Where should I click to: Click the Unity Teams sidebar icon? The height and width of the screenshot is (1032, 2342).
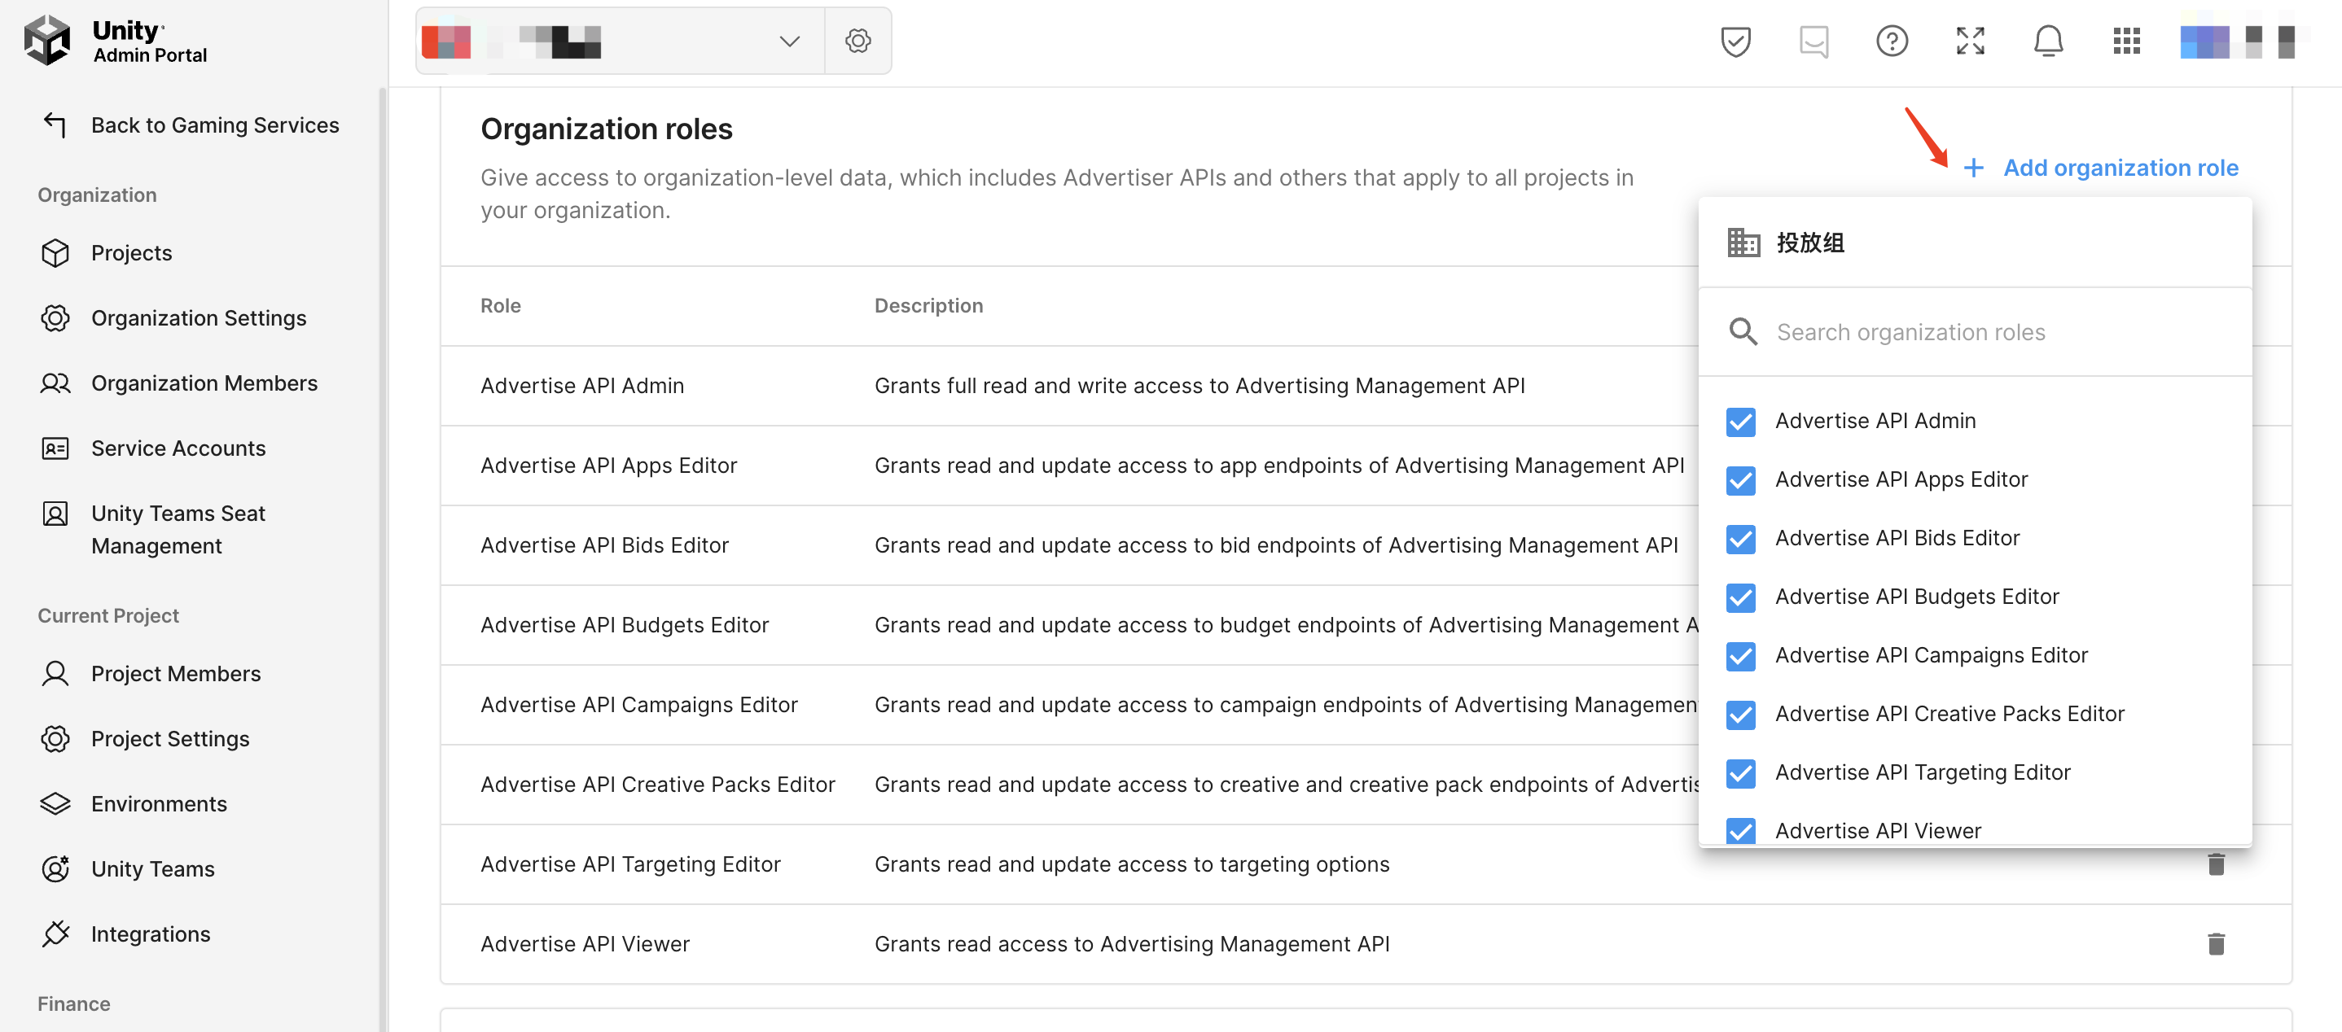point(55,869)
